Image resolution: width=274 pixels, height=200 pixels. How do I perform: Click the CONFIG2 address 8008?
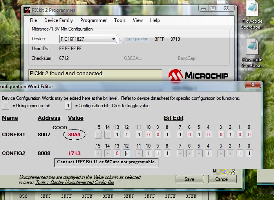click(x=44, y=153)
